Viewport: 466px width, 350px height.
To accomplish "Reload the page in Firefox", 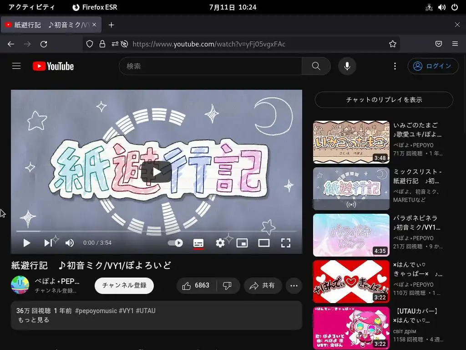I will click(44, 44).
